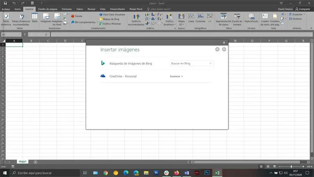
Task: Insert a Tabla from the ribbon
Action: point(35,18)
